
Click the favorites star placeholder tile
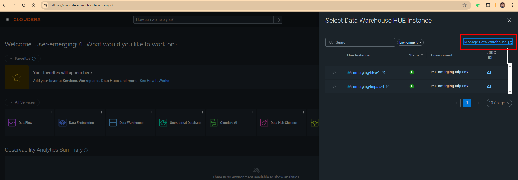click(x=17, y=77)
